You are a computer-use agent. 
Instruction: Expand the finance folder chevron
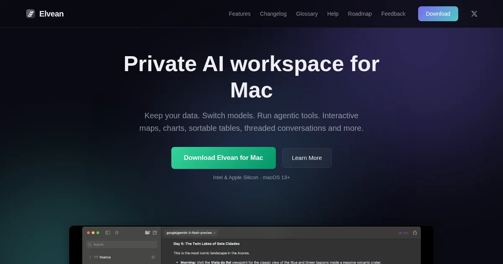(x=90, y=257)
